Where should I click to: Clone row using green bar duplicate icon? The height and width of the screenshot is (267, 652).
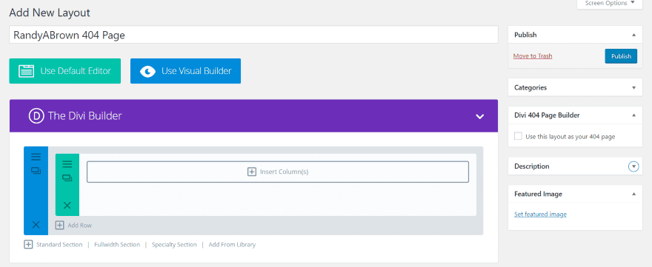coord(67,178)
